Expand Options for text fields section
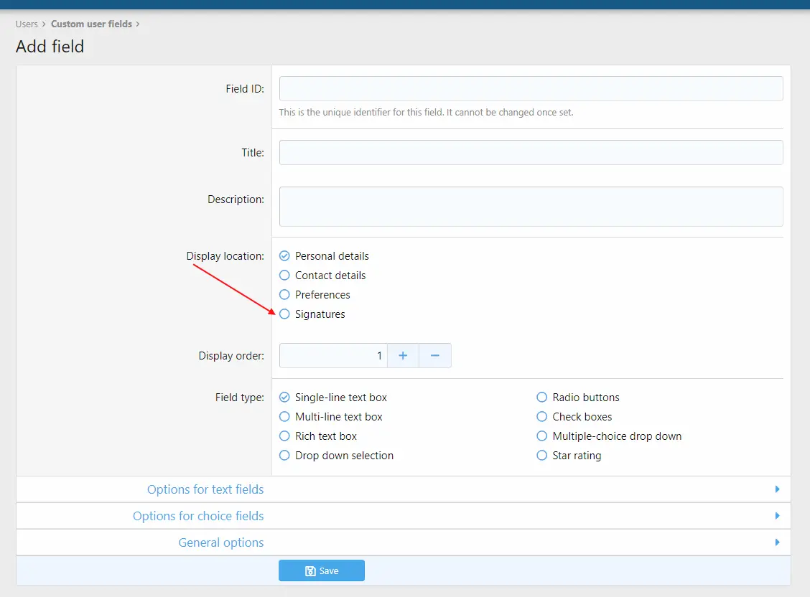Image resolution: width=810 pixels, height=597 pixels. click(x=404, y=489)
